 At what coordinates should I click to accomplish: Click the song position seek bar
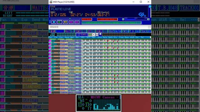click(65, 19)
